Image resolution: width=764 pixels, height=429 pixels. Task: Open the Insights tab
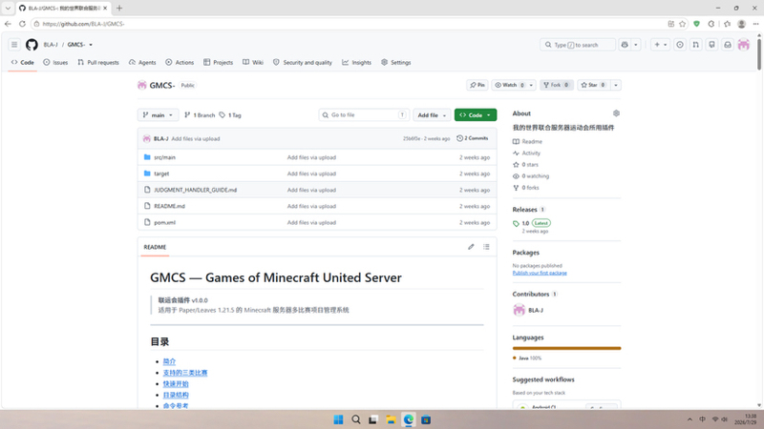(356, 62)
